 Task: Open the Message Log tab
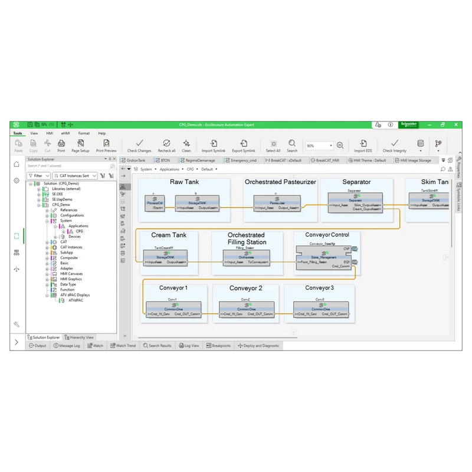(x=67, y=346)
